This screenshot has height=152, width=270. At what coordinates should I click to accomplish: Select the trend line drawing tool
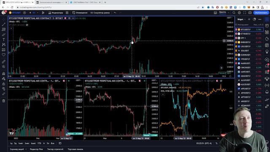coord(4,24)
